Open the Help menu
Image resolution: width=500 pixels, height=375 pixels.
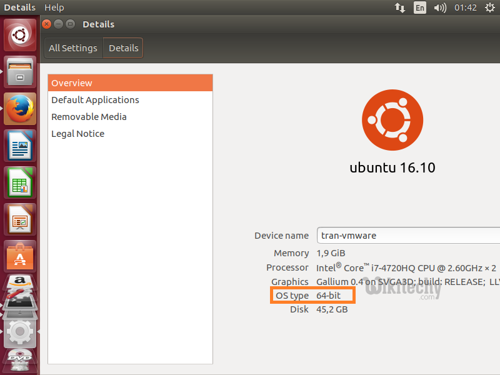[x=54, y=7]
